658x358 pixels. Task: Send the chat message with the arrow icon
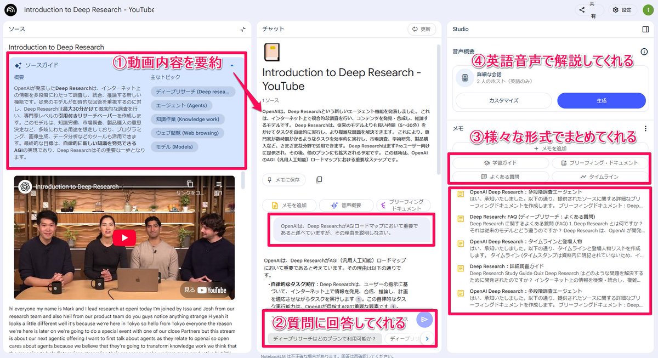(x=424, y=320)
